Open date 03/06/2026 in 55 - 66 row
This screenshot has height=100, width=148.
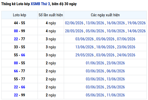pos(105,55)
